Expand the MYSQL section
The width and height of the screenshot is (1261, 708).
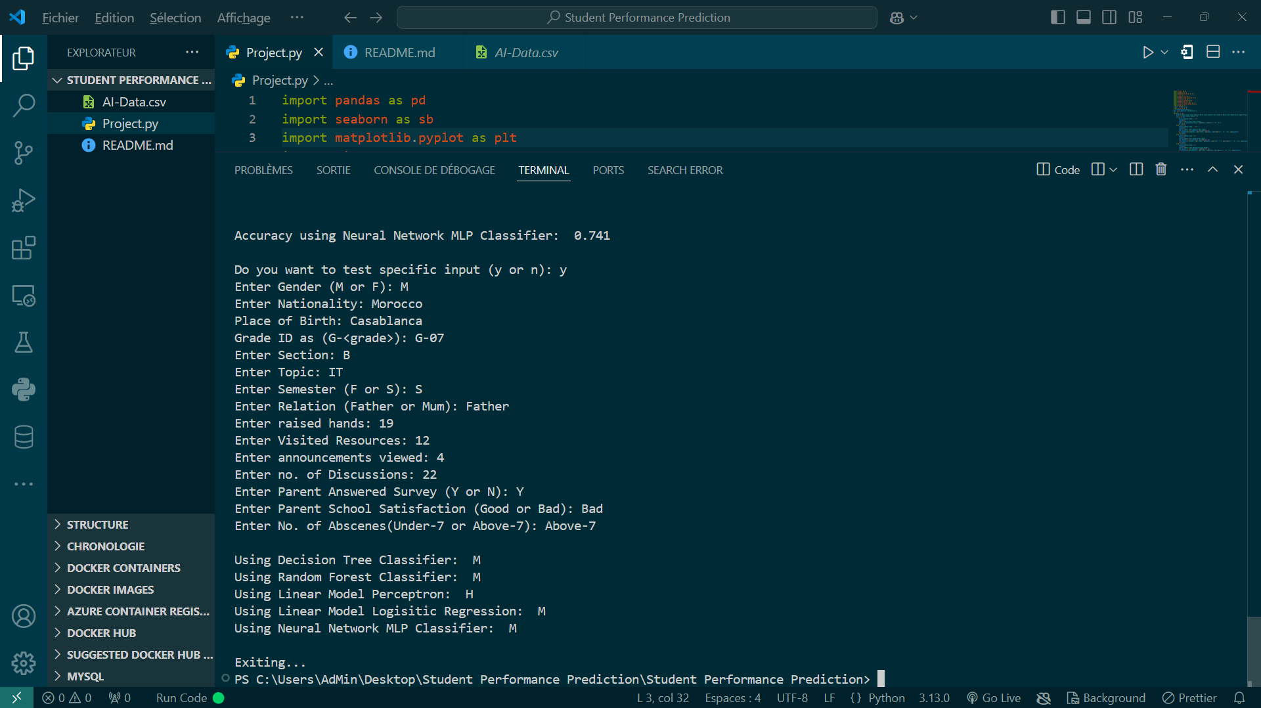point(131,676)
